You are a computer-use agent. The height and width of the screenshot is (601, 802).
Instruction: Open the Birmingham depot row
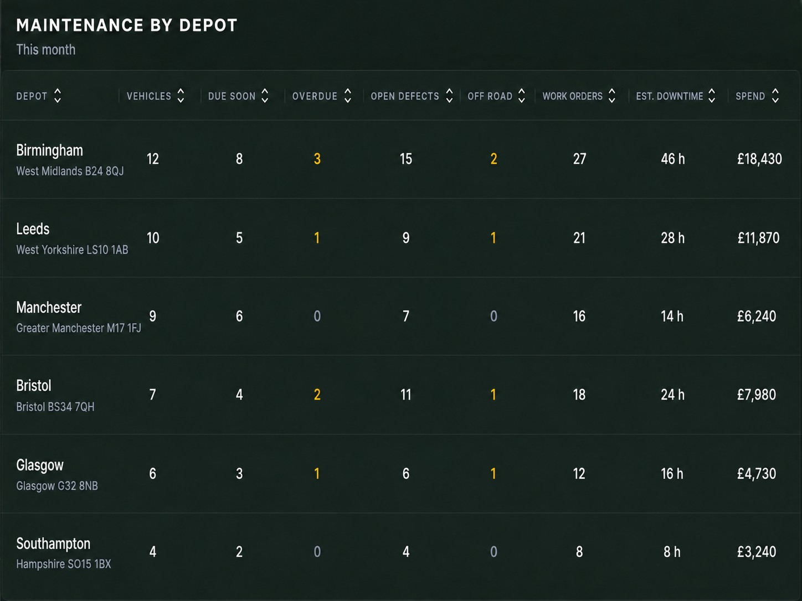[x=401, y=159]
